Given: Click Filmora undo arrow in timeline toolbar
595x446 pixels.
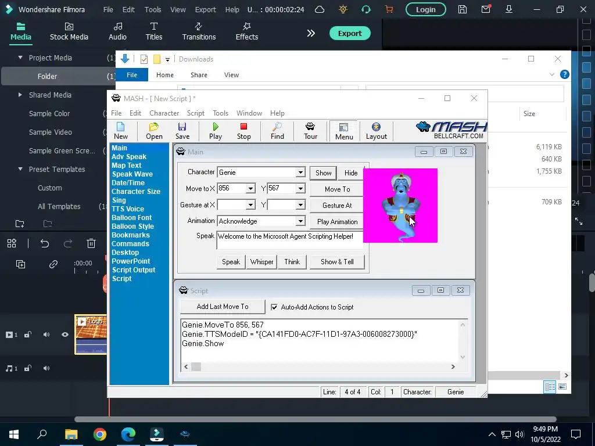Looking at the screenshot, I should (x=45, y=243).
